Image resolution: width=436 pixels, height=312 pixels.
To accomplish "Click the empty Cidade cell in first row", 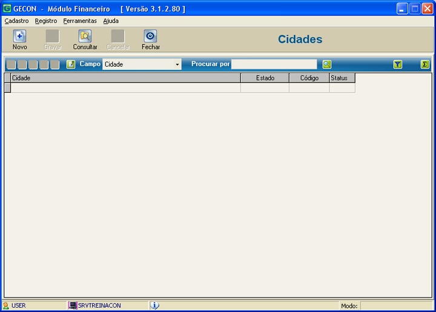I will pos(125,88).
